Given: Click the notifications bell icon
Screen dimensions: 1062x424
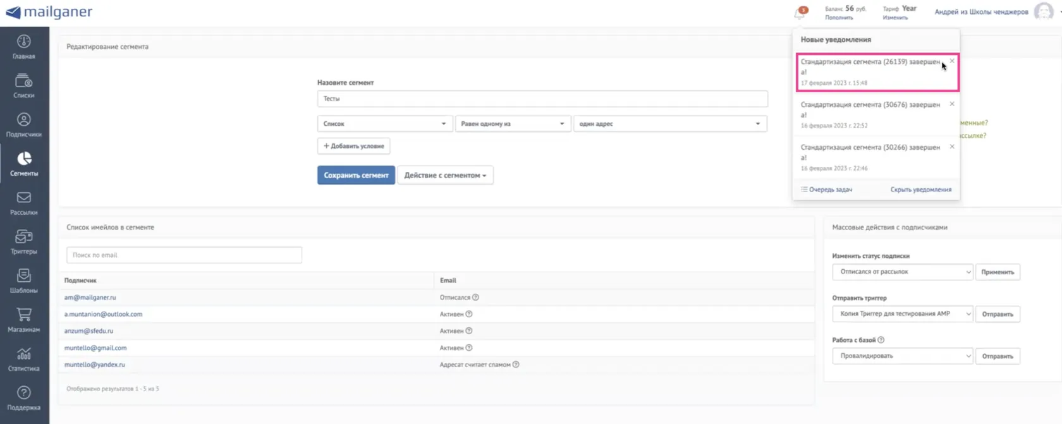Looking at the screenshot, I should [800, 13].
